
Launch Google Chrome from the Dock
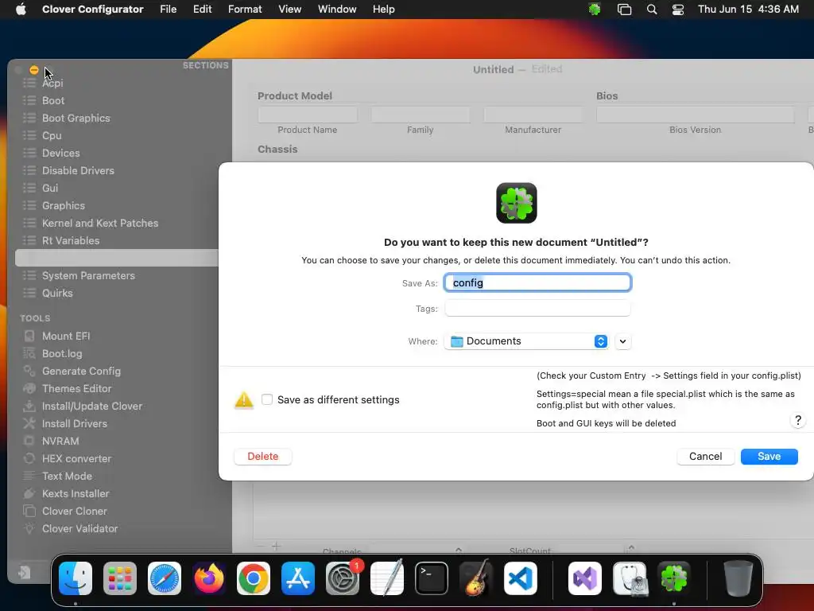[254, 578]
